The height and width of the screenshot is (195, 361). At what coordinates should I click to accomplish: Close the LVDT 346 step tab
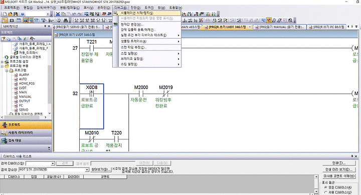pyautogui.click(x=250, y=27)
